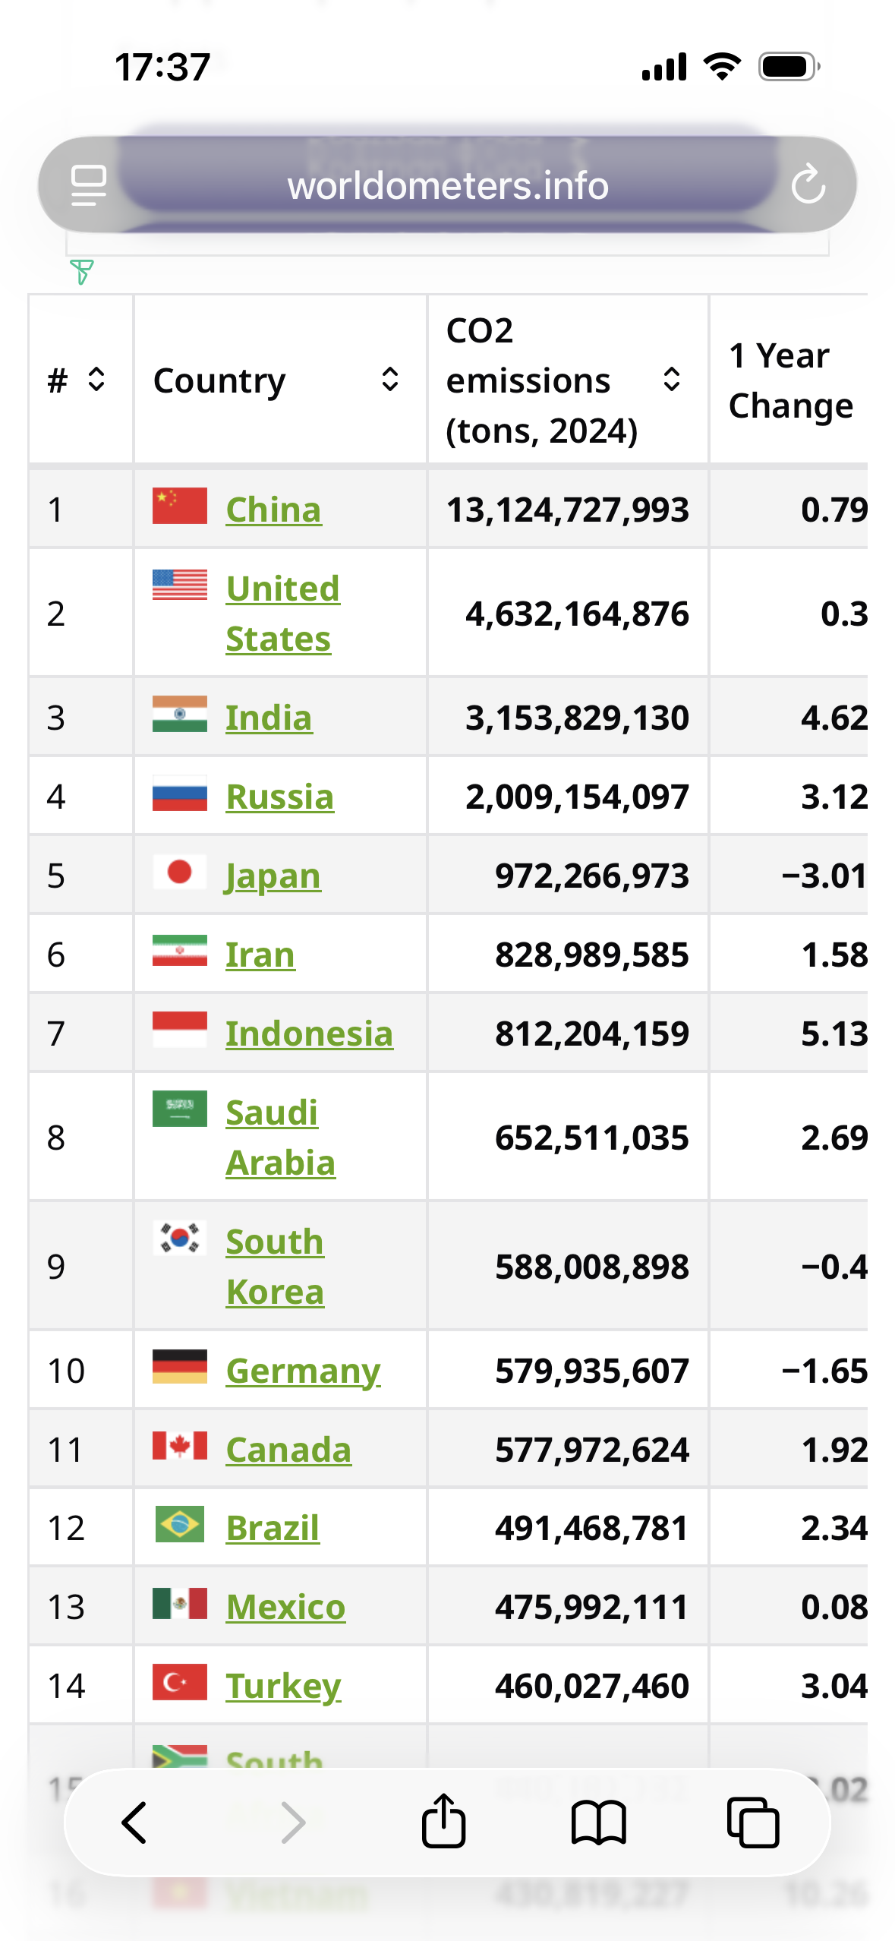Sort by CO2 emissions column

click(x=671, y=379)
